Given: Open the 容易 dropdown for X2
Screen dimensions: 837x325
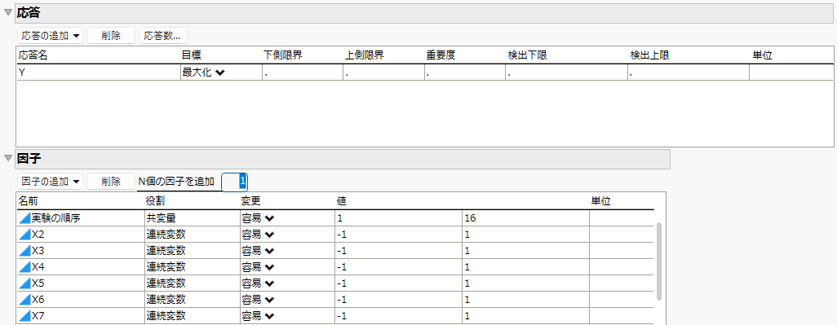Looking at the screenshot, I should (258, 235).
